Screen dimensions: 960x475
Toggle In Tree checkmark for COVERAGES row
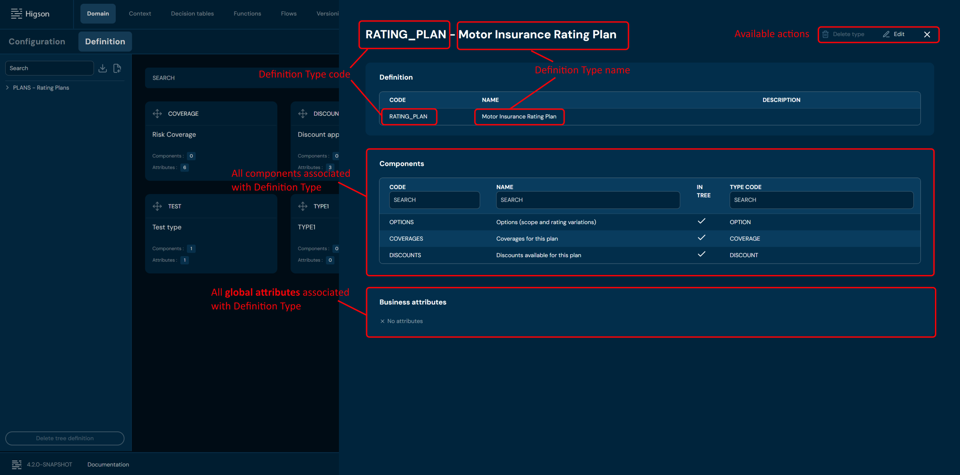coord(701,238)
